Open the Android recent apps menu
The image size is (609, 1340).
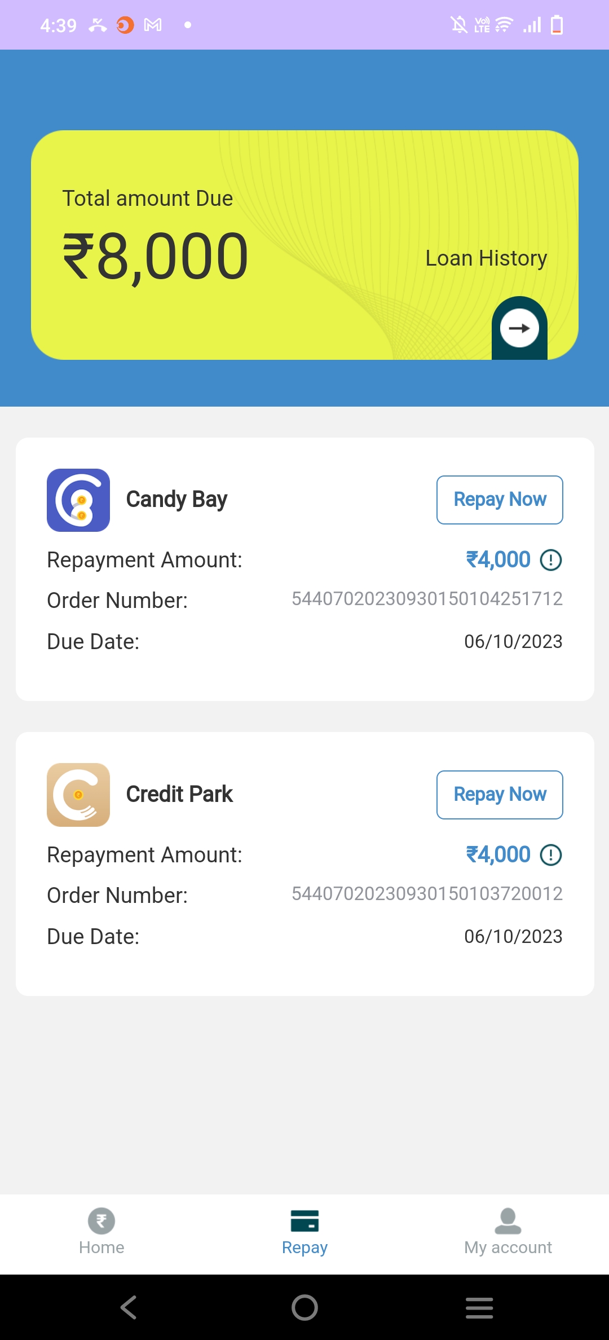479,1307
